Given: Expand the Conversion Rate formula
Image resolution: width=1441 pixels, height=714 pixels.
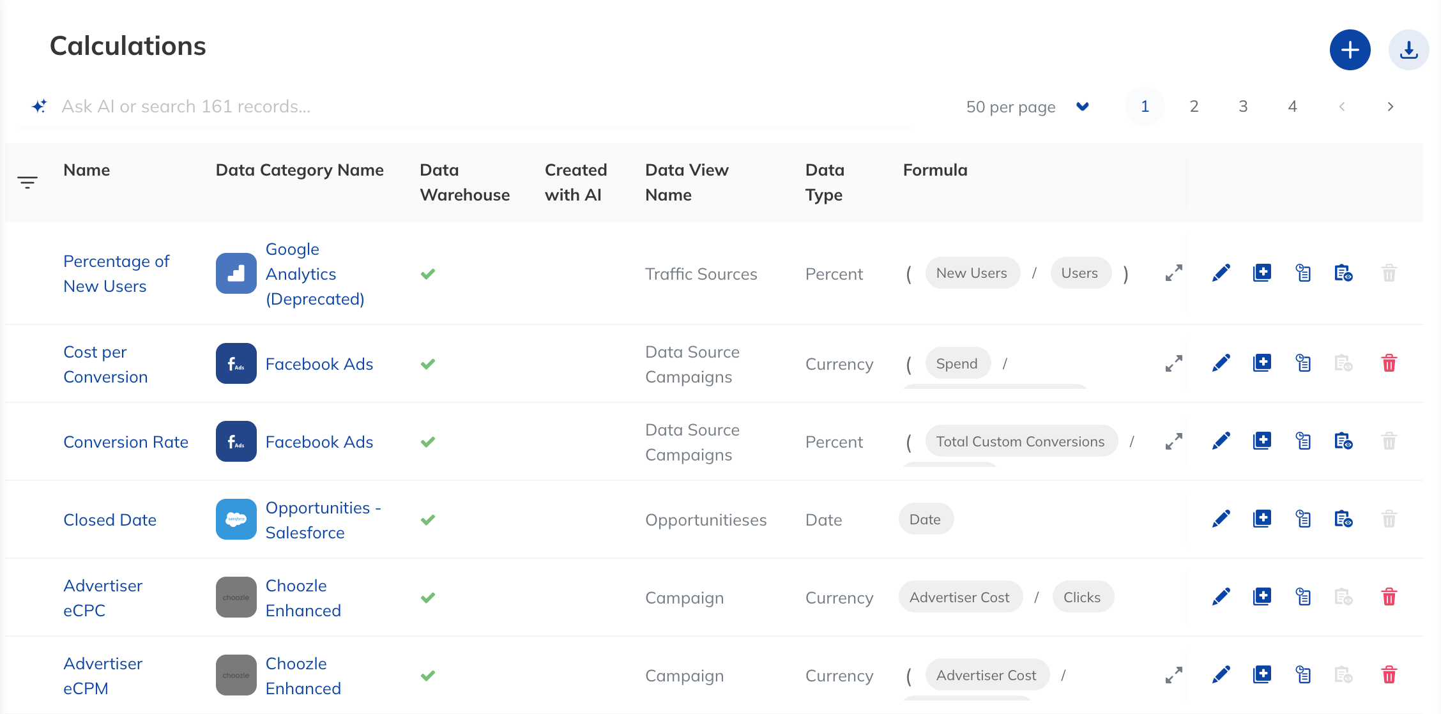Looking at the screenshot, I should pos(1173,441).
